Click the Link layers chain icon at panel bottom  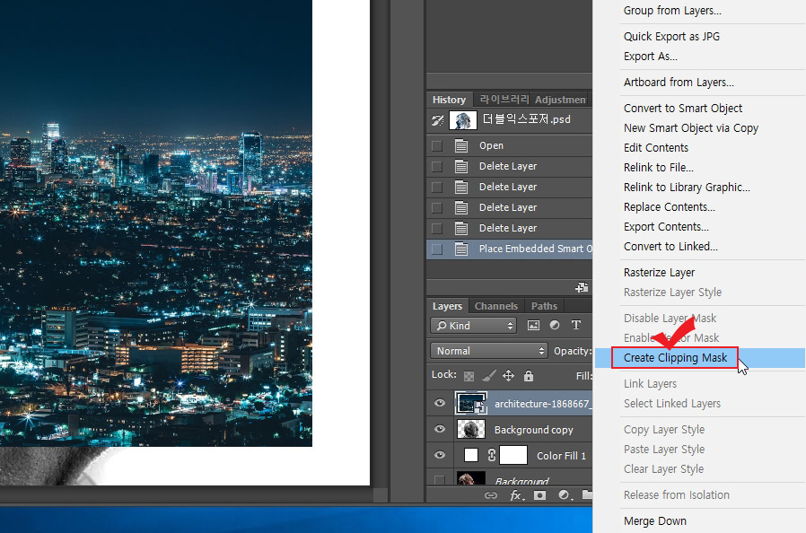(x=491, y=495)
